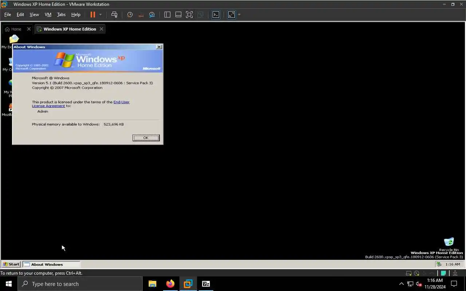Open the VM menu
The image size is (466, 291).
[x=48, y=15]
